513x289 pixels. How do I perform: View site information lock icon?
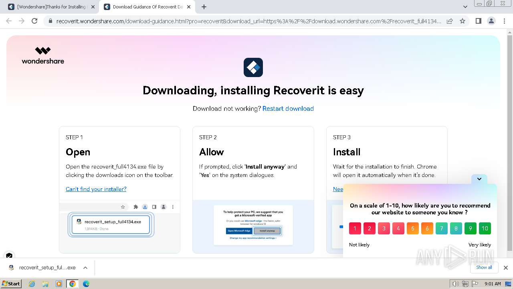tap(50, 21)
